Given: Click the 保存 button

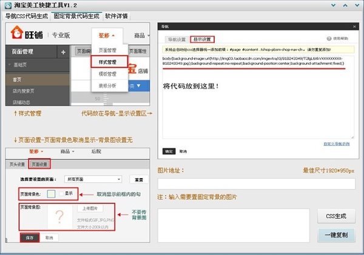Looking at the screenshot, I should pos(30,238).
